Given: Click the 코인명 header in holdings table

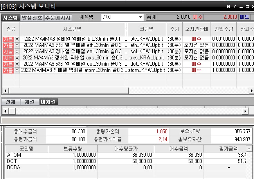Looking at the screenshot, I should point(26,149).
